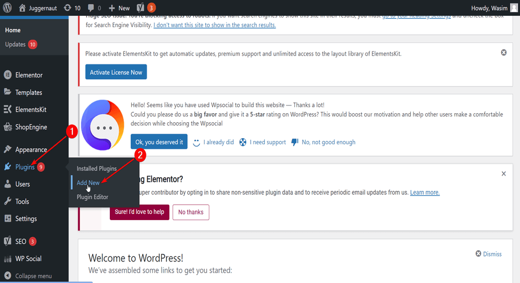This screenshot has height=283, width=520.
Task: Click the red 3 badge next to SEO
Action: click(32, 241)
